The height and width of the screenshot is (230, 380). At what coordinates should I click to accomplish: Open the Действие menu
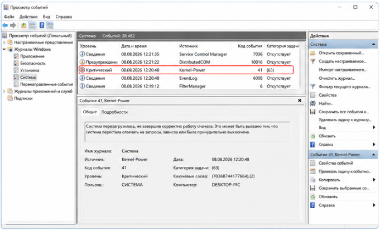pos(28,17)
